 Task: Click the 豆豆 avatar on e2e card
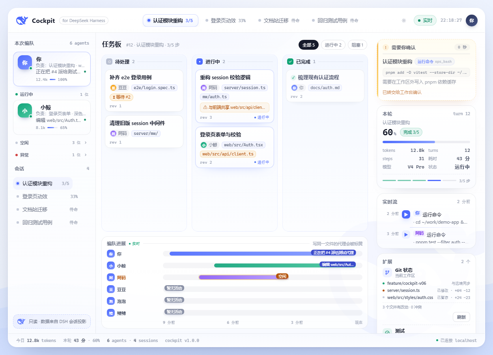pos(113,88)
